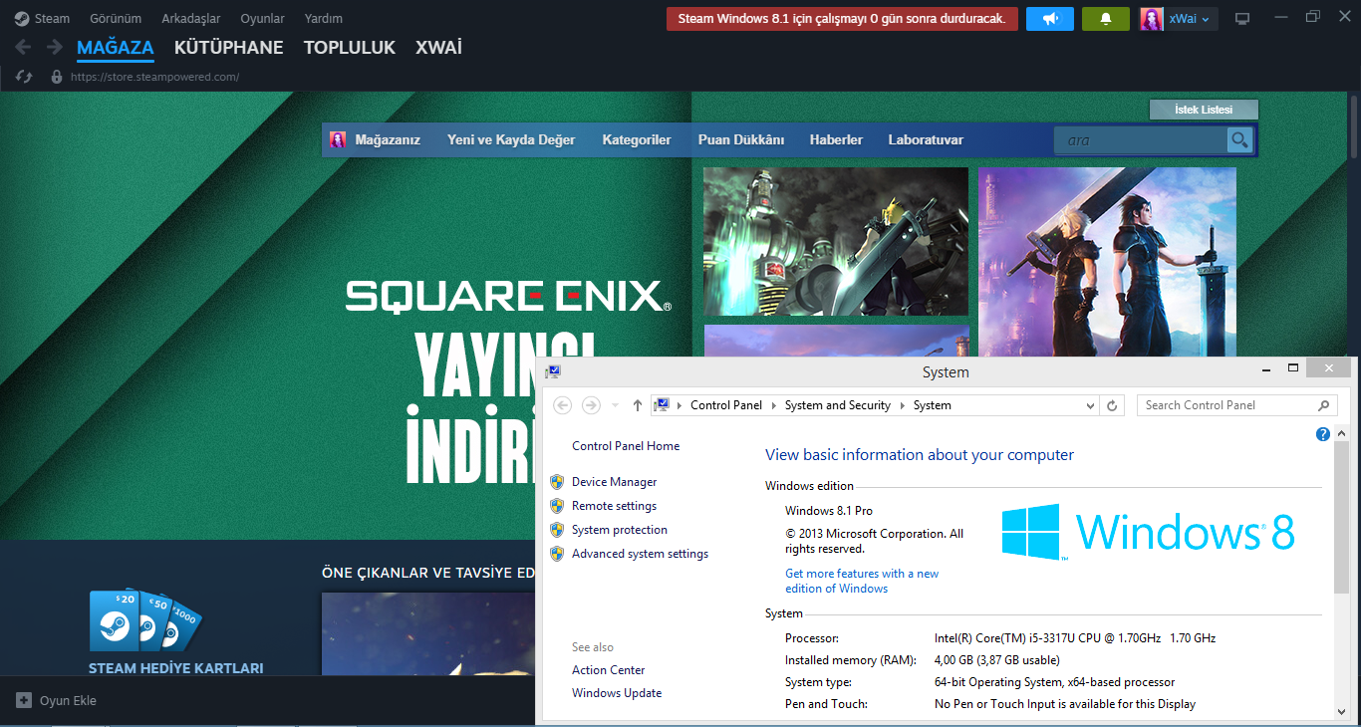Open the İstek Listesi wishlist button
Viewport: 1361px width, 727px height.
(1204, 110)
